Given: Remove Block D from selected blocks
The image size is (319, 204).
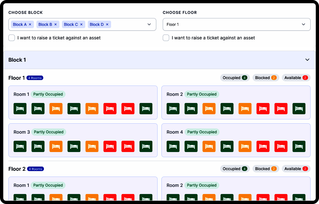Looking at the screenshot, I should 107,25.
